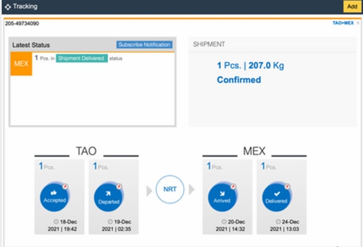Click the Confirmed shipment status text

(x=239, y=80)
